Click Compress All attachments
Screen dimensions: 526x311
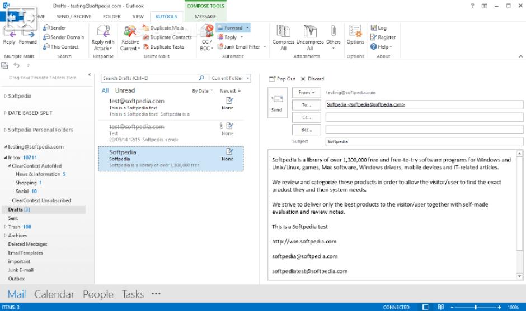coord(283,37)
